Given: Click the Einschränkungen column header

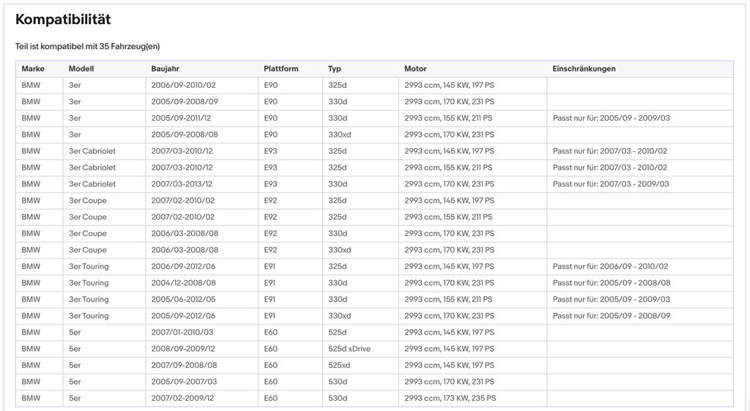Looking at the screenshot, I should [584, 69].
